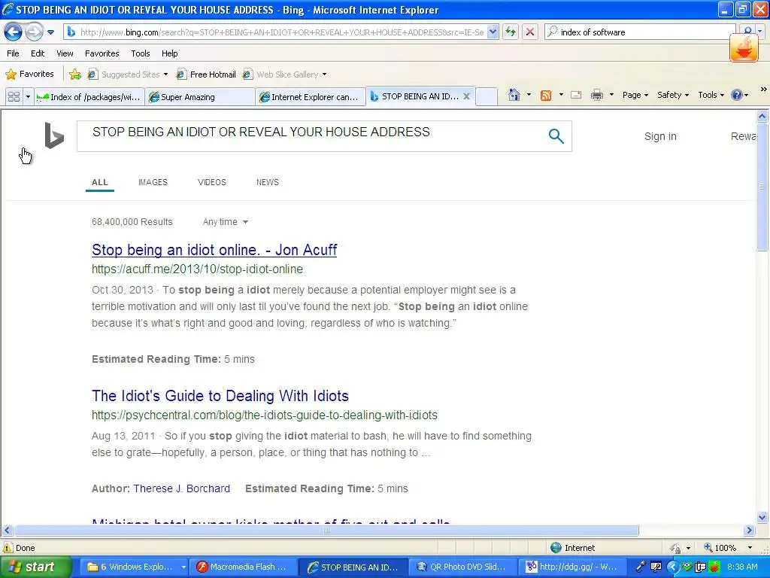Select the VIDEOS results tab
The width and height of the screenshot is (770, 578).
pos(211,182)
